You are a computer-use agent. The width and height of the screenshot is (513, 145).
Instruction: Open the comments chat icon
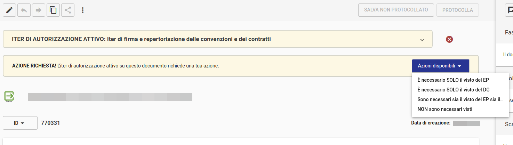[509, 10]
